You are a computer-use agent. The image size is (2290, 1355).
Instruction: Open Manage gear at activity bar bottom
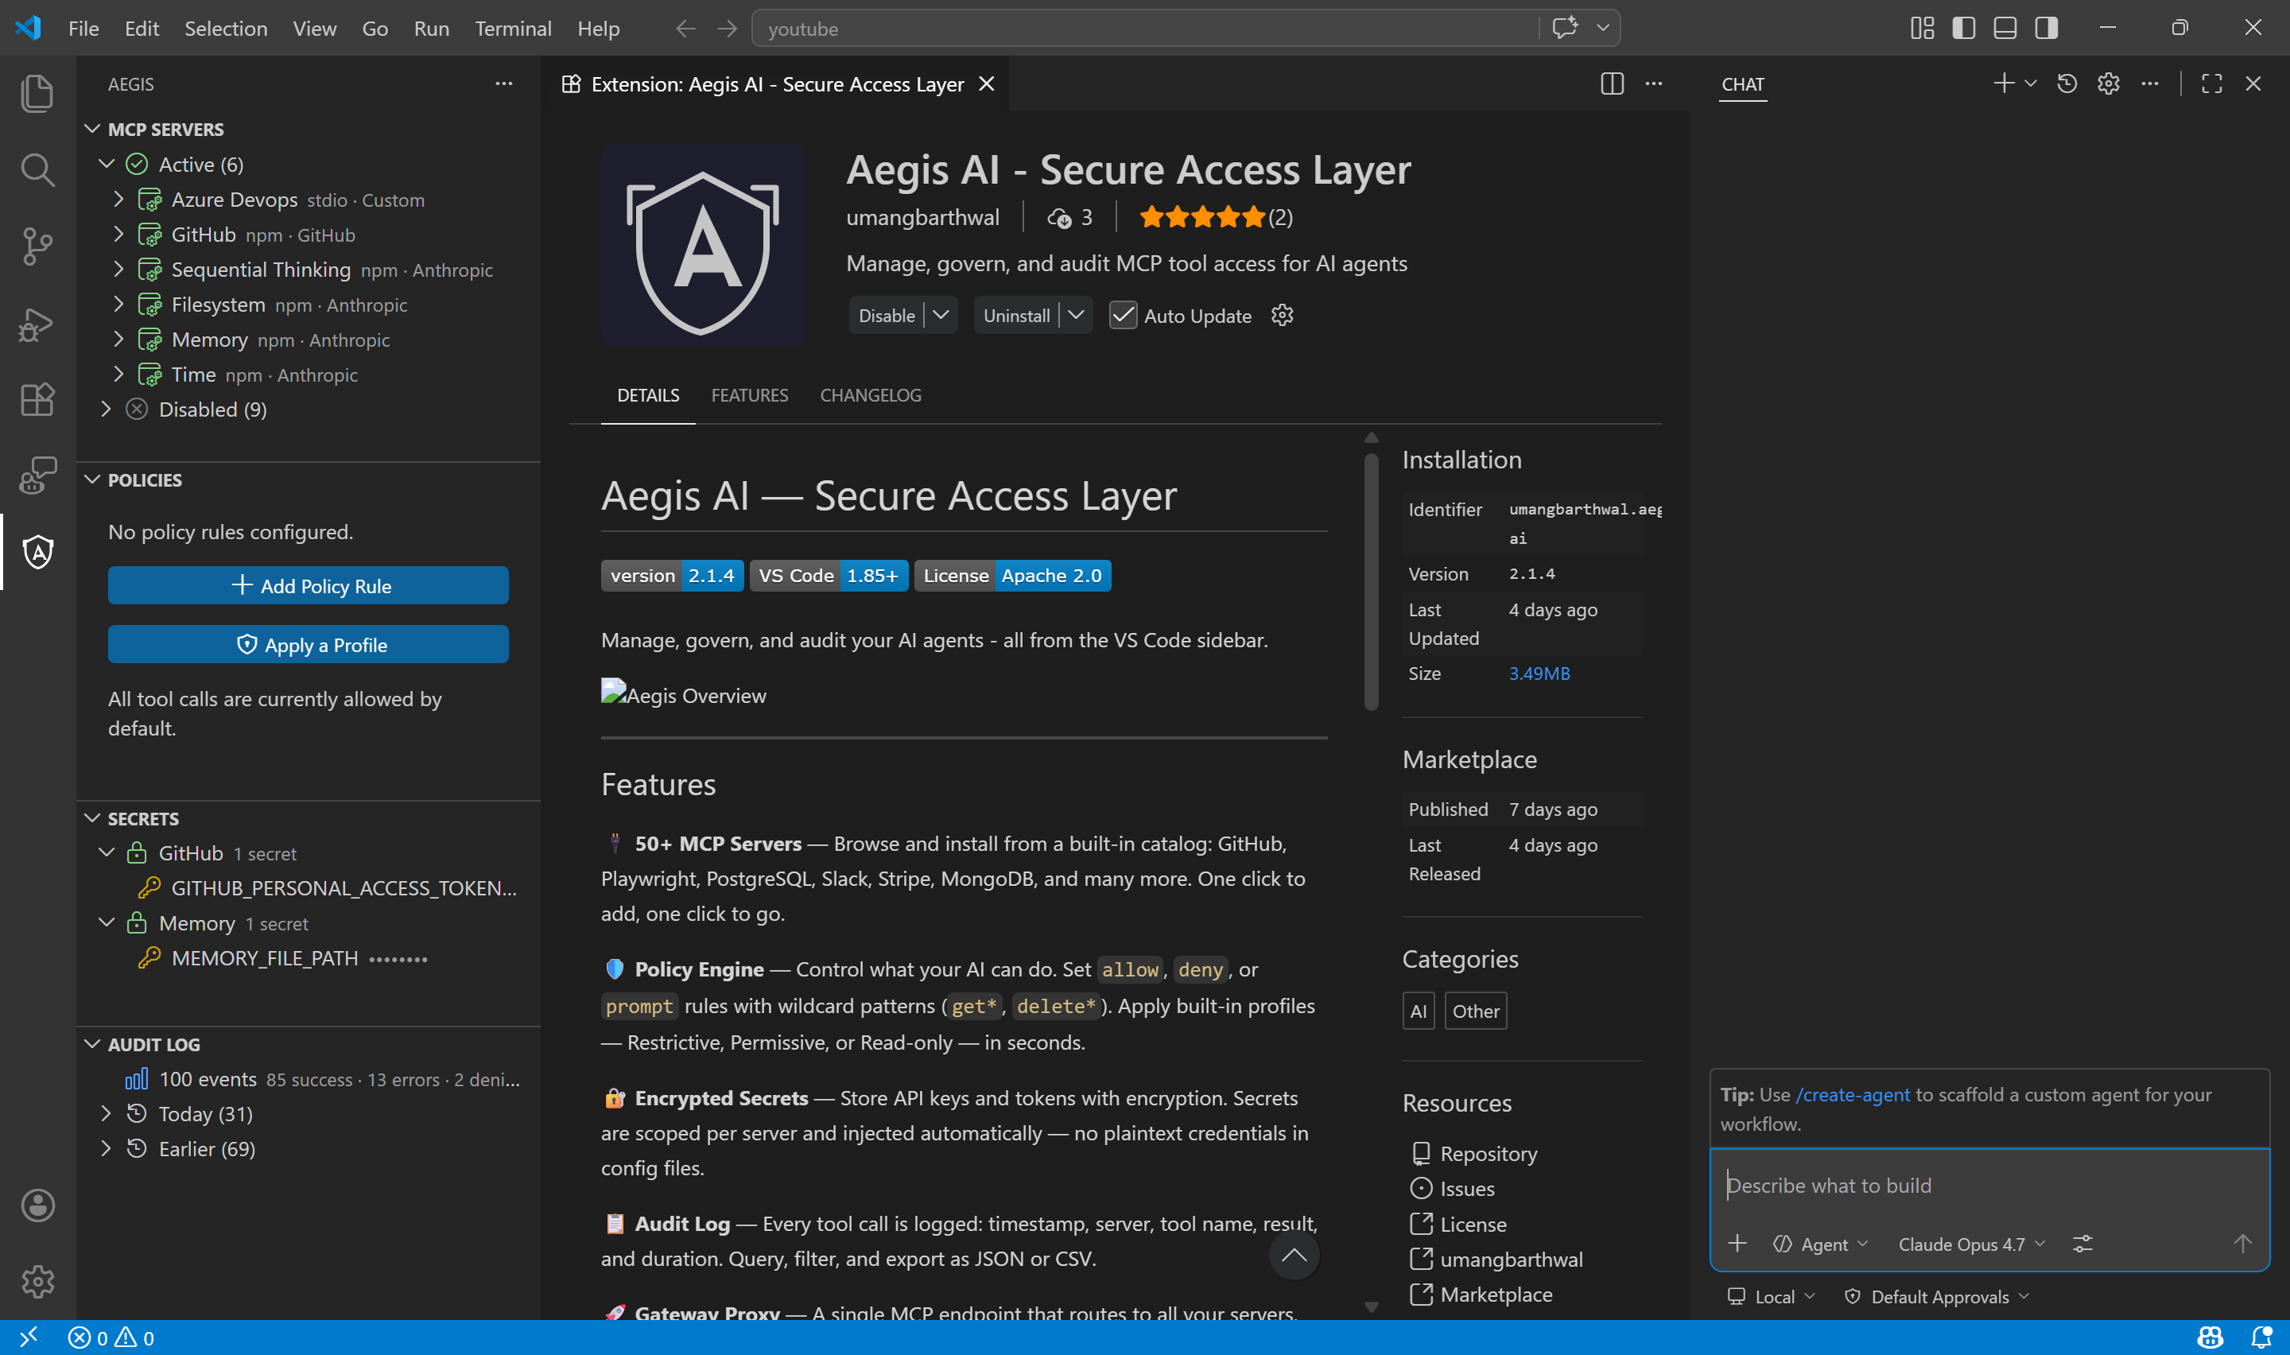[37, 1282]
